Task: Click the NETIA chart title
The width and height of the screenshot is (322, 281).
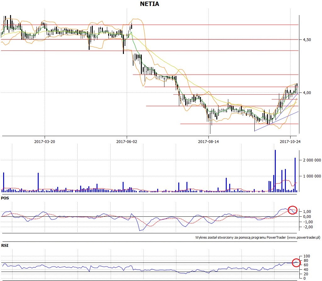Action: click(149, 4)
